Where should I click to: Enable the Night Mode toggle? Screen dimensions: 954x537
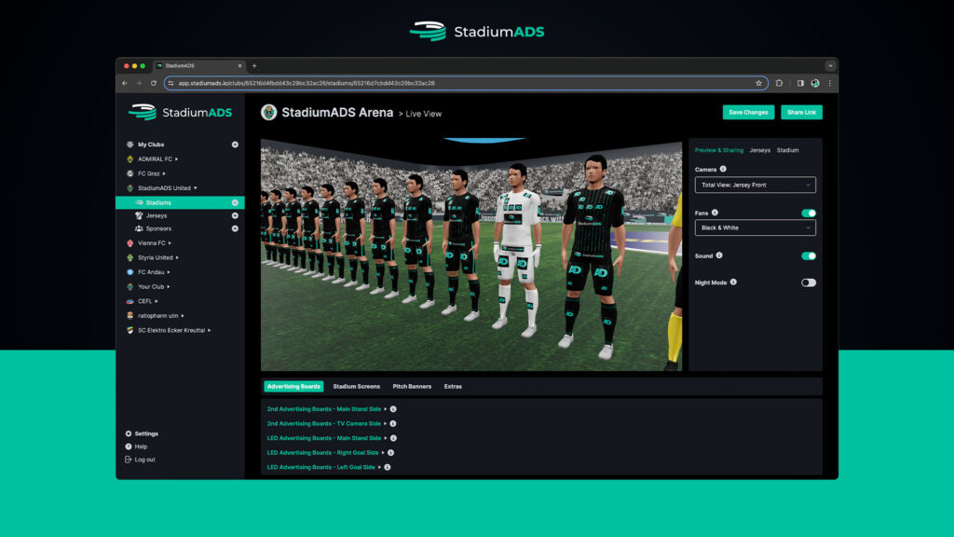pyautogui.click(x=809, y=283)
